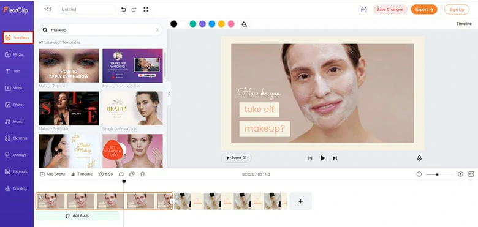Play the video preview
The image size is (478, 227).
[x=322, y=158]
